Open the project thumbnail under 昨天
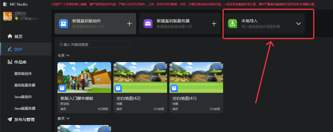The image size is (333, 132). [84, 129]
